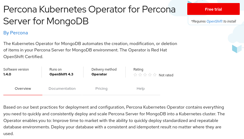244x139 pixels.
Task: Switch to the Documentation tab
Action: (62, 89)
